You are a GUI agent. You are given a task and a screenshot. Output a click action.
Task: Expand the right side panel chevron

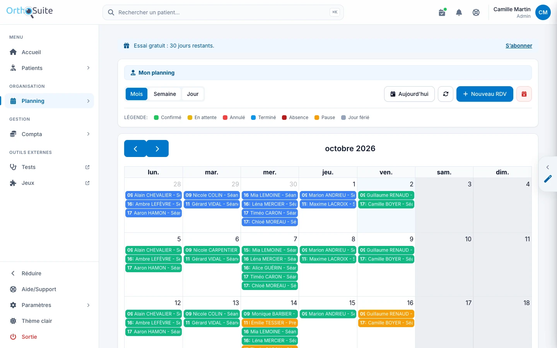point(548,167)
